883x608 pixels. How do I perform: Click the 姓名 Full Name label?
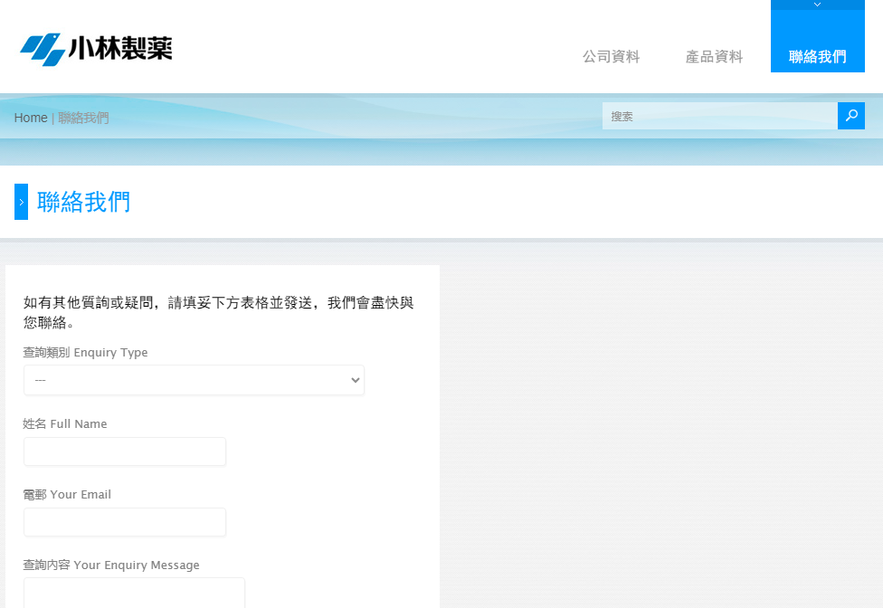point(65,423)
